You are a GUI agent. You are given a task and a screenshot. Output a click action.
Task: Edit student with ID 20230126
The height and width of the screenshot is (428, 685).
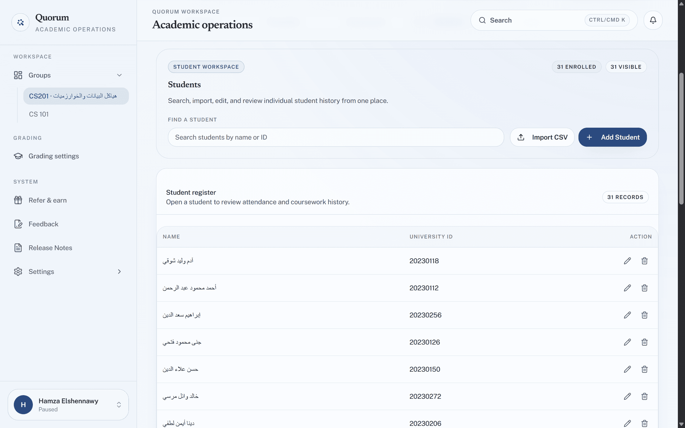627,342
